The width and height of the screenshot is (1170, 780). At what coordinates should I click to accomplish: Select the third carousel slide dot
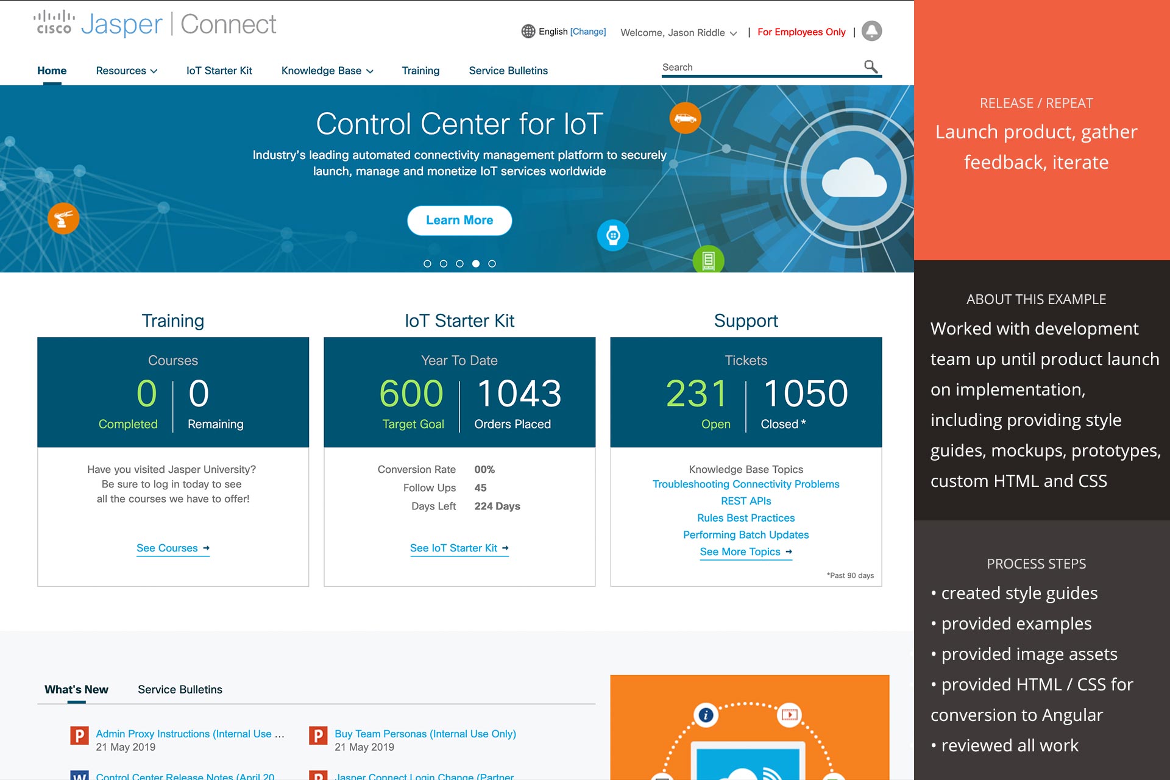459,264
